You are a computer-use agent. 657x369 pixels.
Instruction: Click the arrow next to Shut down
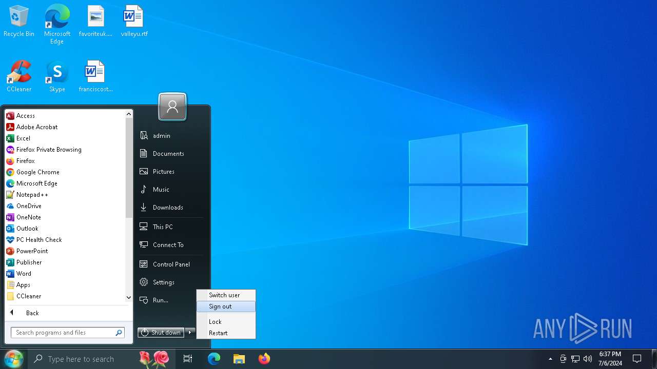(x=190, y=333)
